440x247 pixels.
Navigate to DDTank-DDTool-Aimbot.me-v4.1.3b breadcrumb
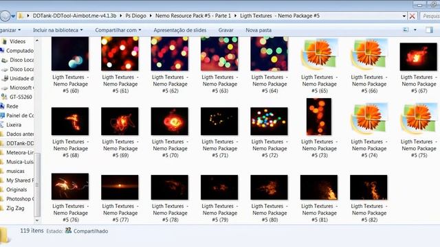tap(74, 16)
